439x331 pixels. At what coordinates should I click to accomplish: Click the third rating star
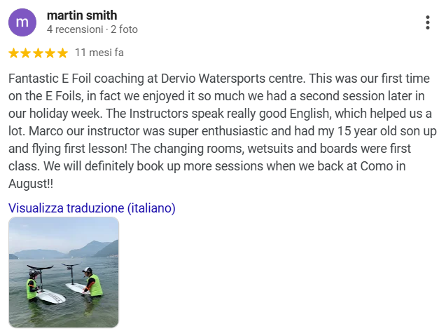(x=38, y=53)
